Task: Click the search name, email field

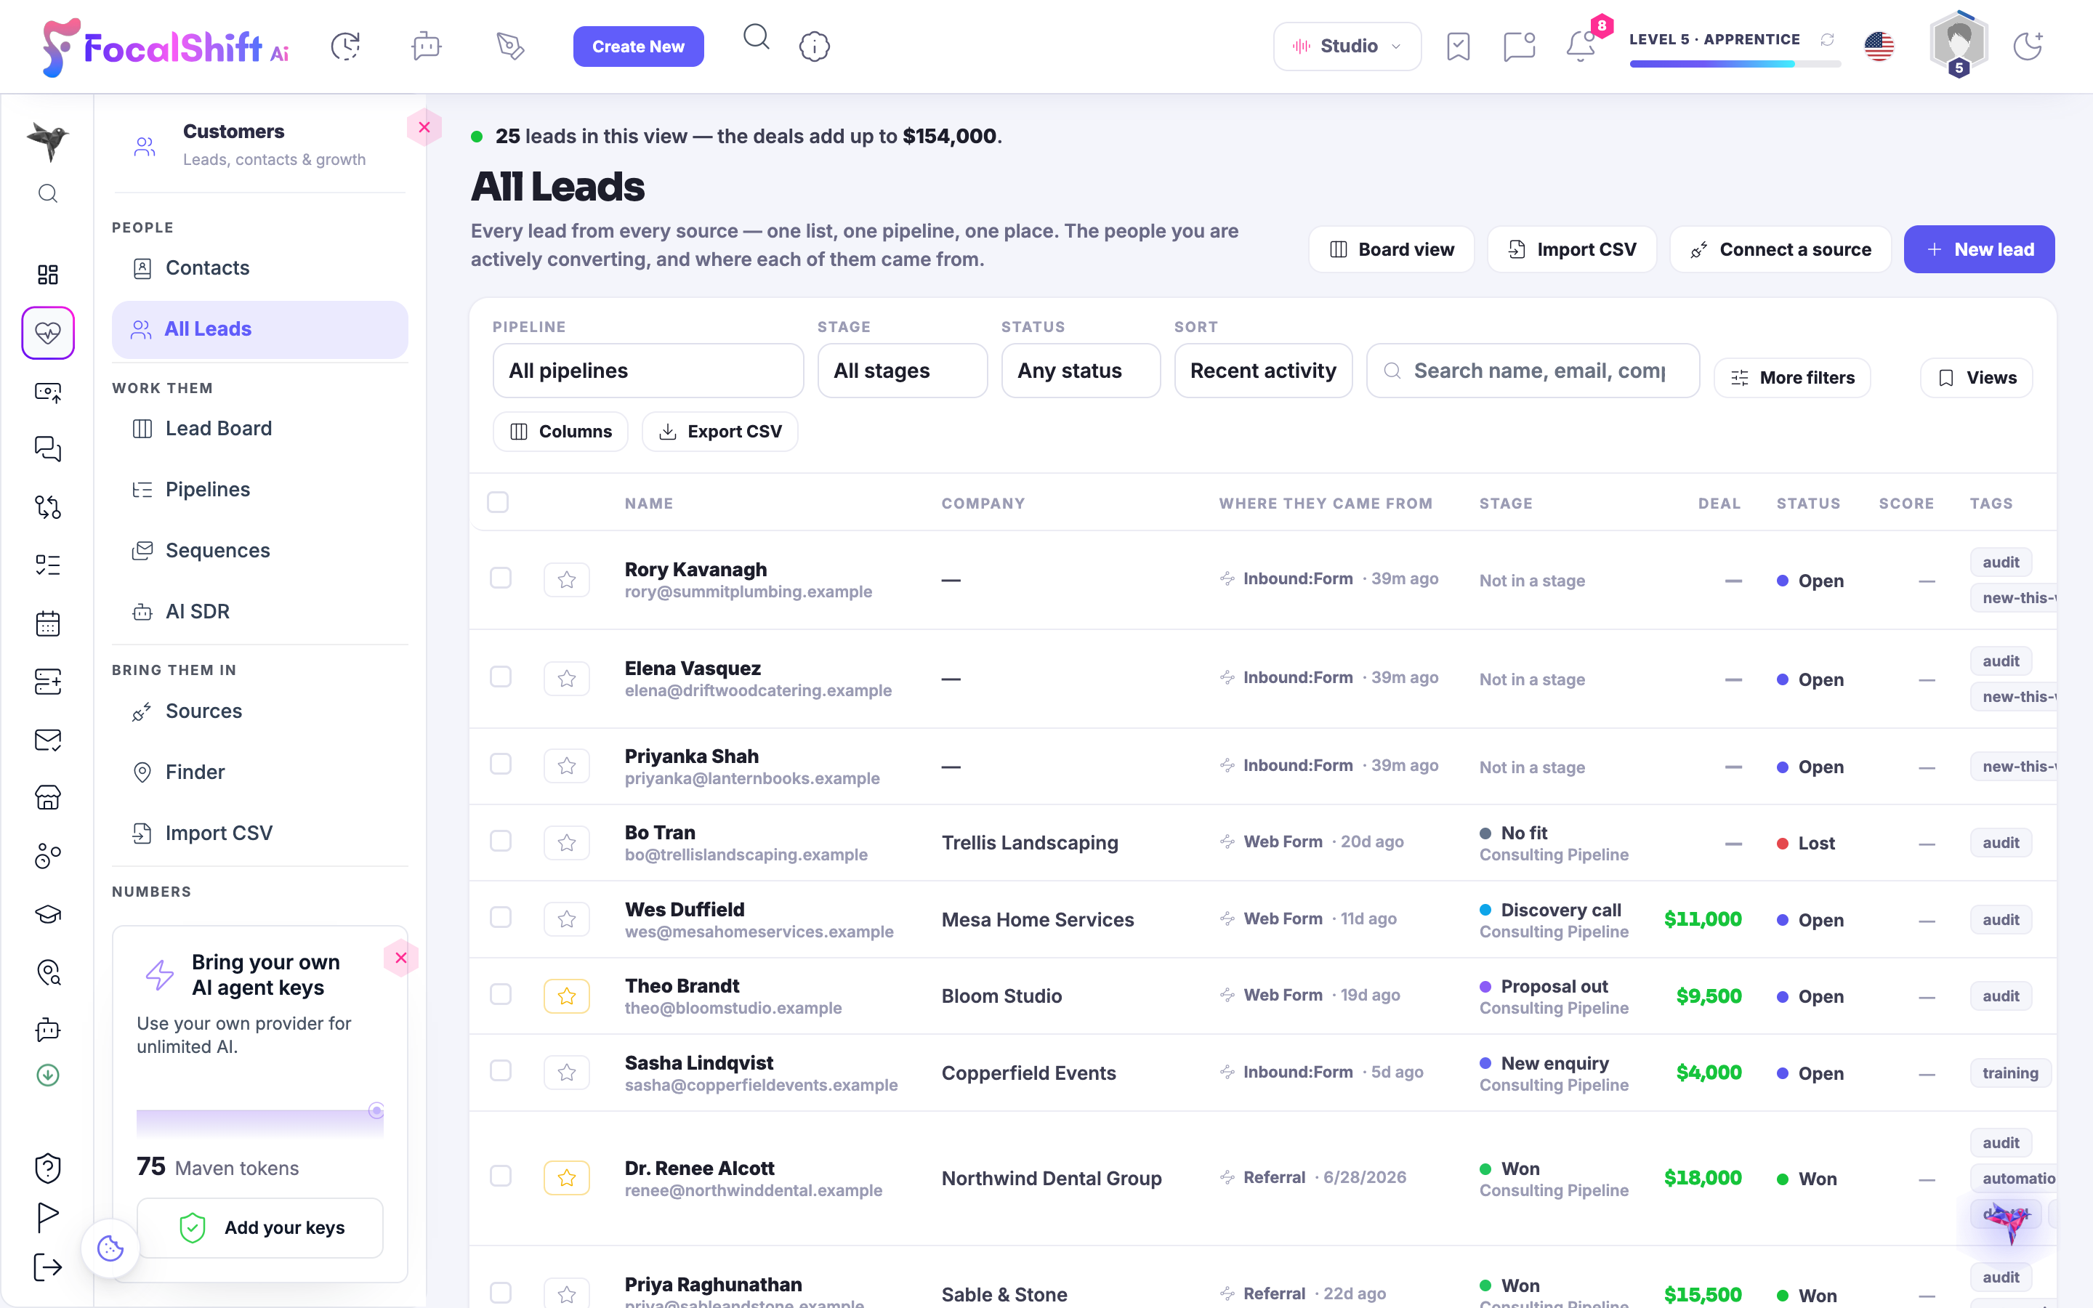Action: pyautogui.click(x=1533, y=371)
